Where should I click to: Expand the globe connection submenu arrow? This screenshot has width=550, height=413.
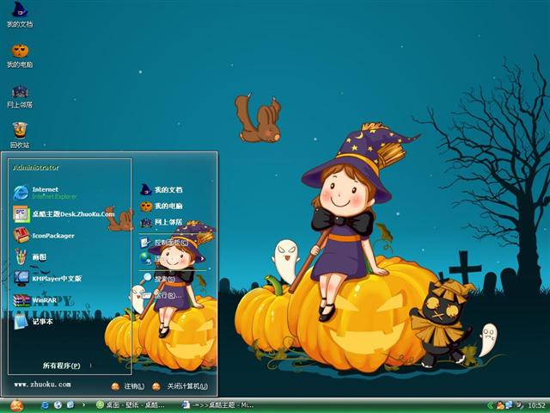click(x=203, y=259)
